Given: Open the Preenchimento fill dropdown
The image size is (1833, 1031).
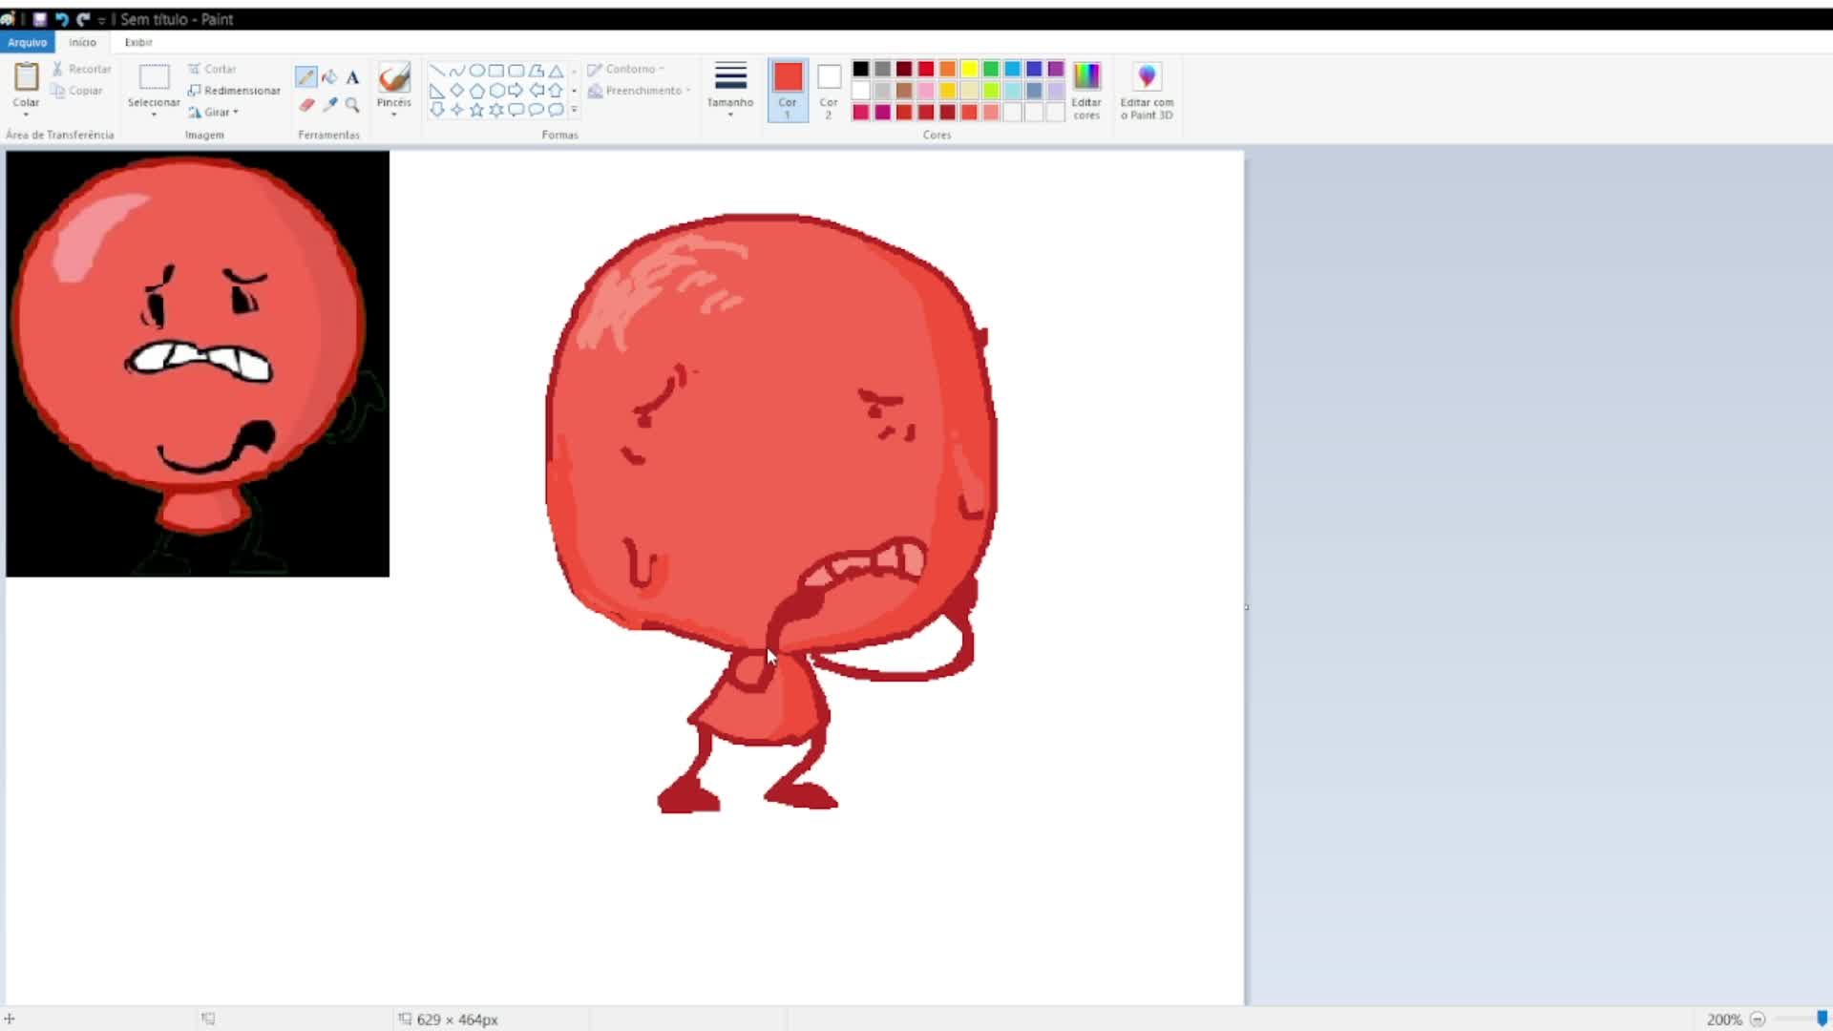Looking at the screenshot, I should click(639, 91).
